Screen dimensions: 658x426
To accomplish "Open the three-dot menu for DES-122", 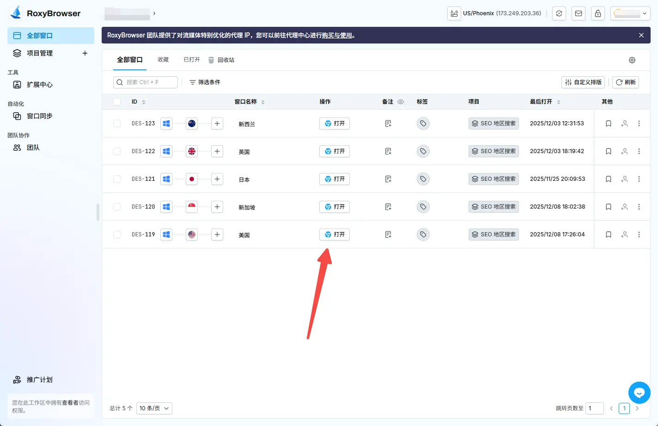I will (x=639, y=151).
